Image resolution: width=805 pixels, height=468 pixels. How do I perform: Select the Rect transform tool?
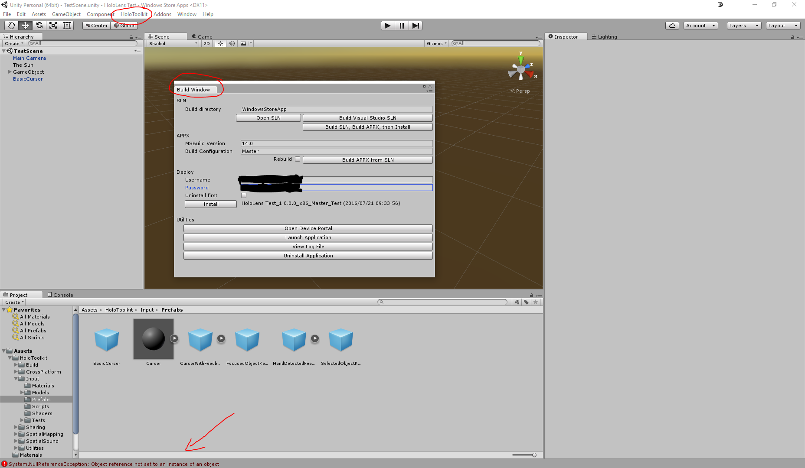pyautogui.click(x=67, y=25)
